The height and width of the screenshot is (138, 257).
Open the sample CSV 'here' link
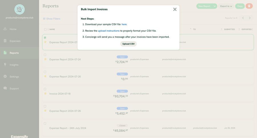pyautogui.click(x=124, y=25)
